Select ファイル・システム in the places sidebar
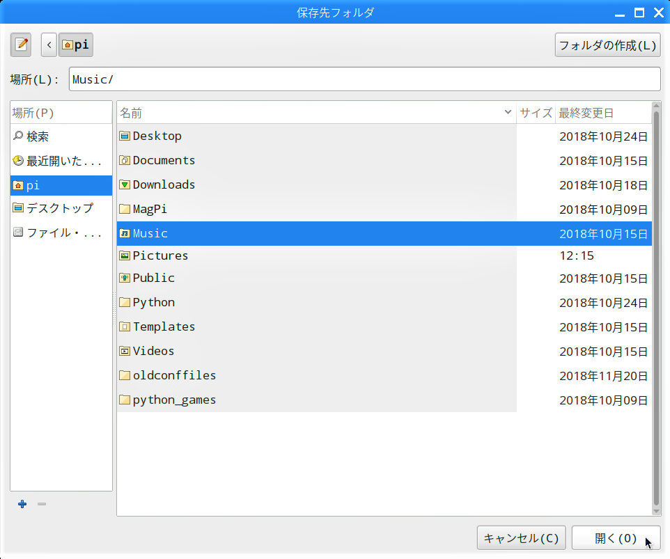Viewport: 670px width, 559px height. pos(63,233)
